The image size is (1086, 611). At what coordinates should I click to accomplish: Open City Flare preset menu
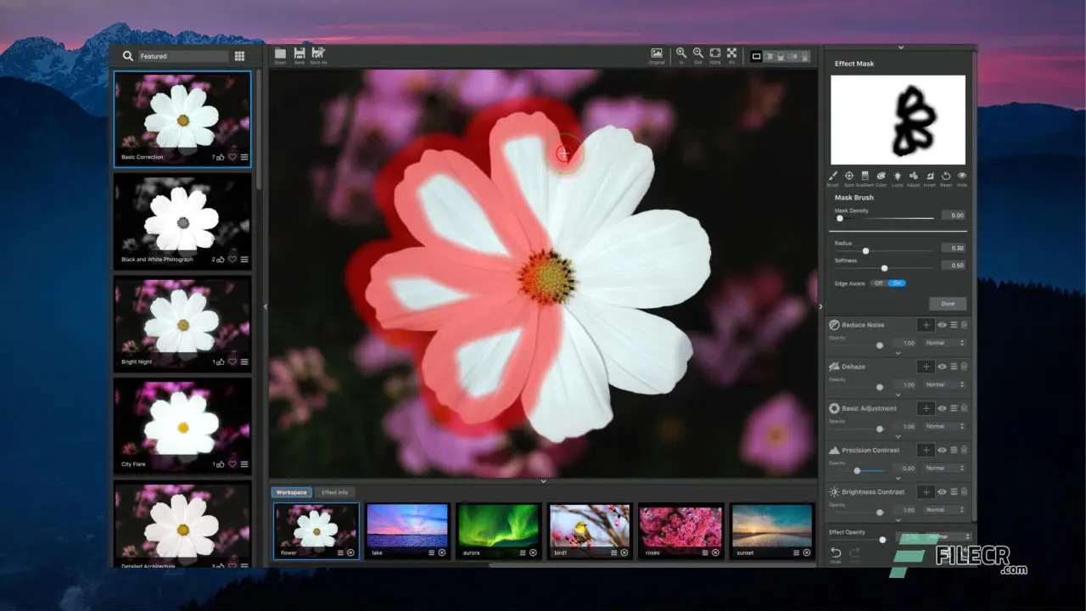(244, 464)
